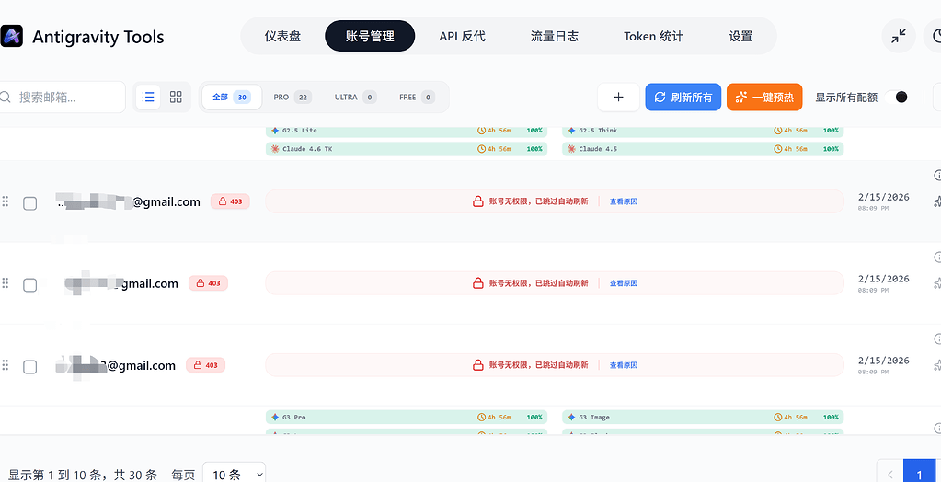Click the Antigravity Tools logo icon
Screen dimensions: 941x482
point(11,36)
